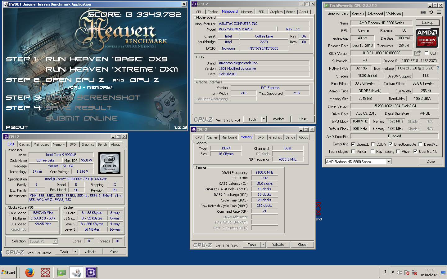Click the CPU-Z title icon in Mainboard window
This screenshot has width=447, height=279.
click(194, 4)
